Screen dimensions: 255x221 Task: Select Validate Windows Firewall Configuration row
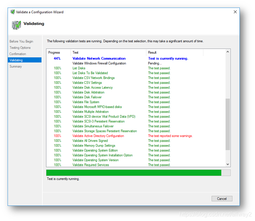point(136,63)
